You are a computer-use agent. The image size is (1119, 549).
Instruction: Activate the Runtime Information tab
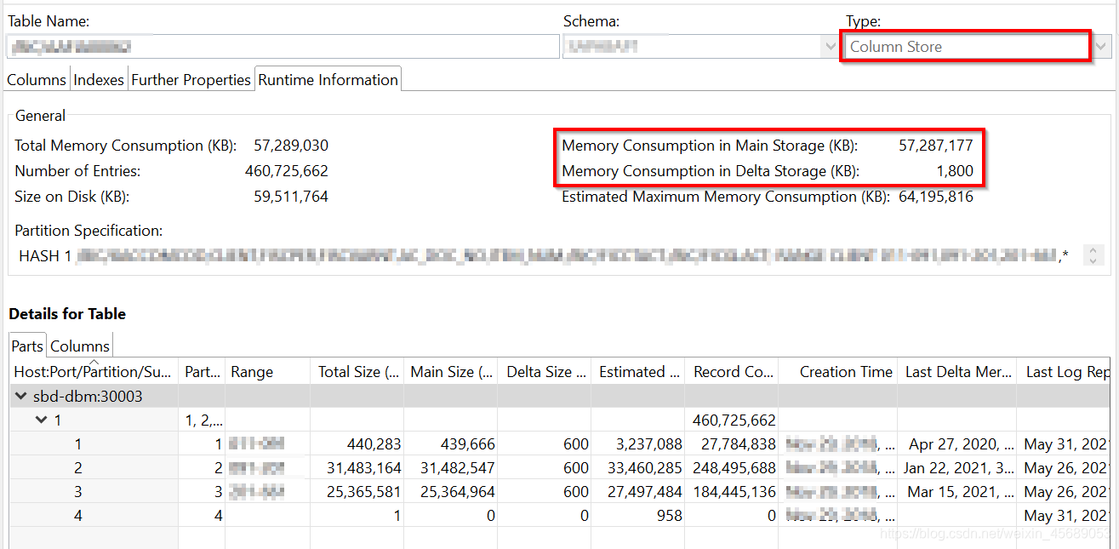328,78
